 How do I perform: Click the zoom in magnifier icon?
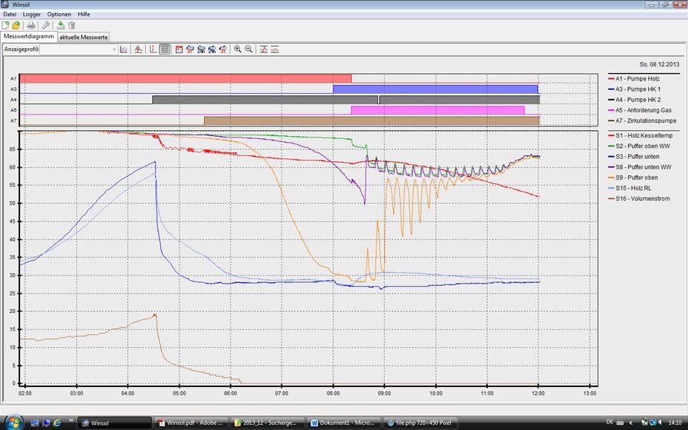(237, 50)
